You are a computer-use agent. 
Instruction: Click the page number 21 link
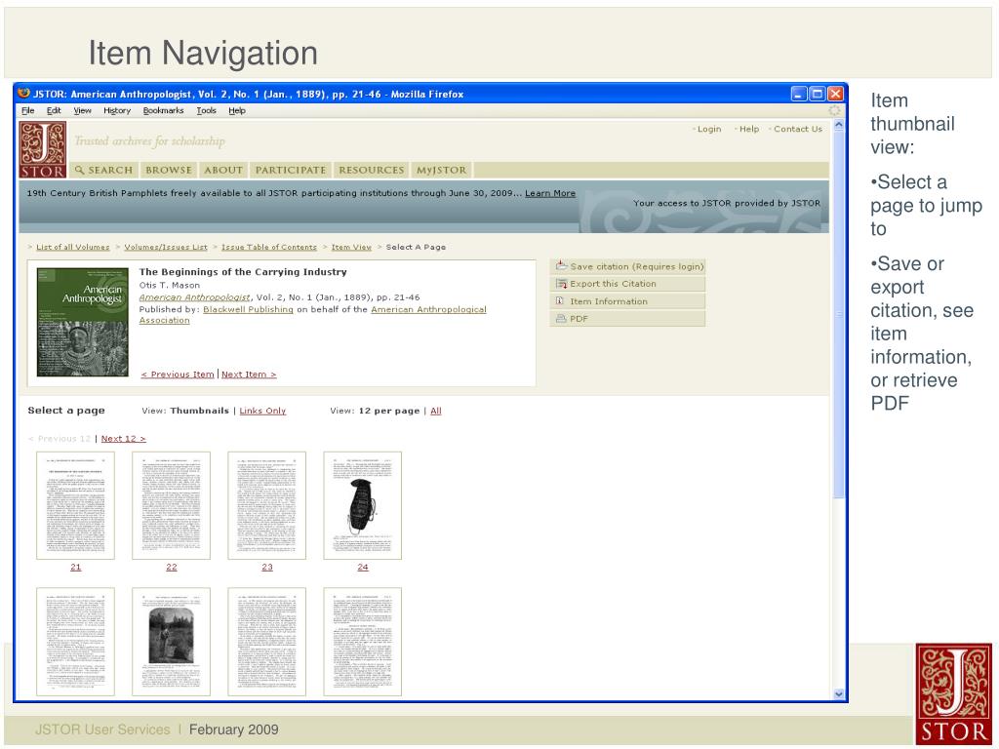76,568
